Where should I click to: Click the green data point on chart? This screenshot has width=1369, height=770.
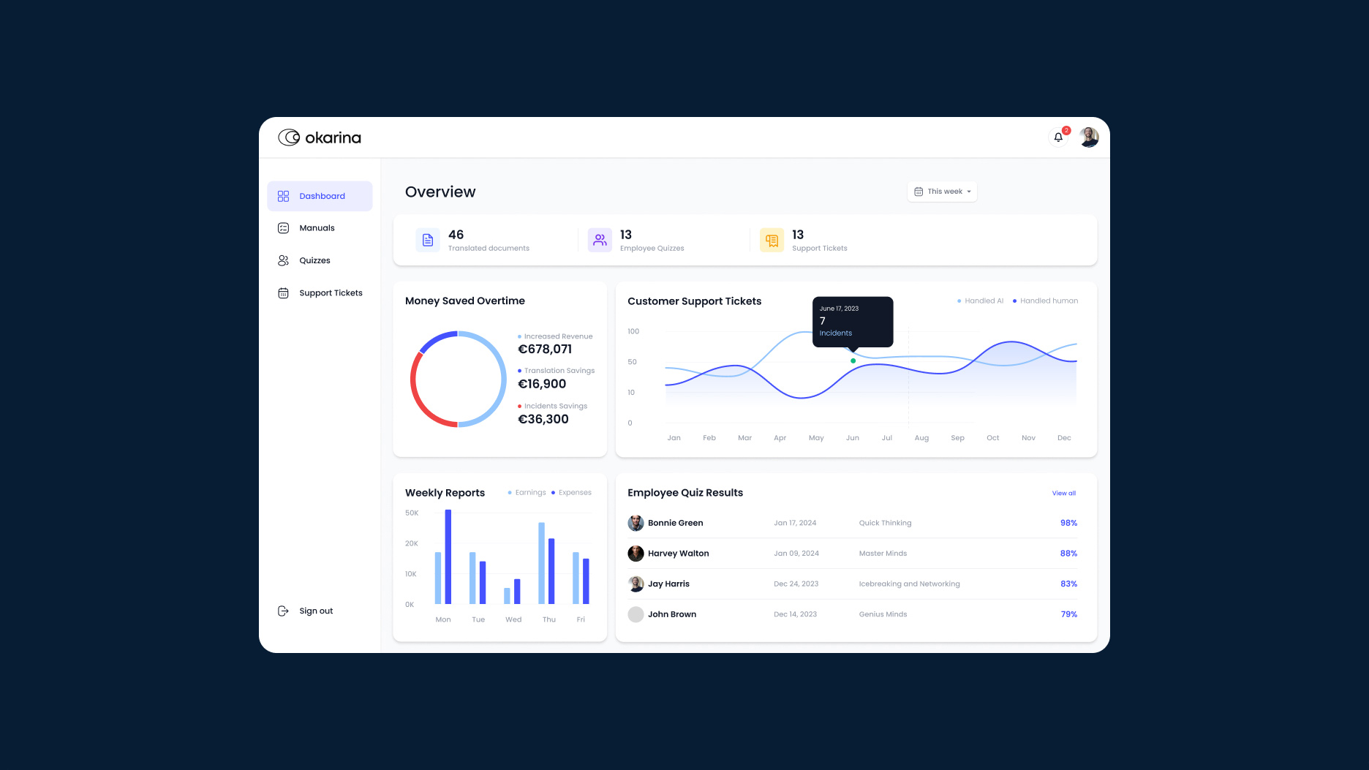pos(853,361)
